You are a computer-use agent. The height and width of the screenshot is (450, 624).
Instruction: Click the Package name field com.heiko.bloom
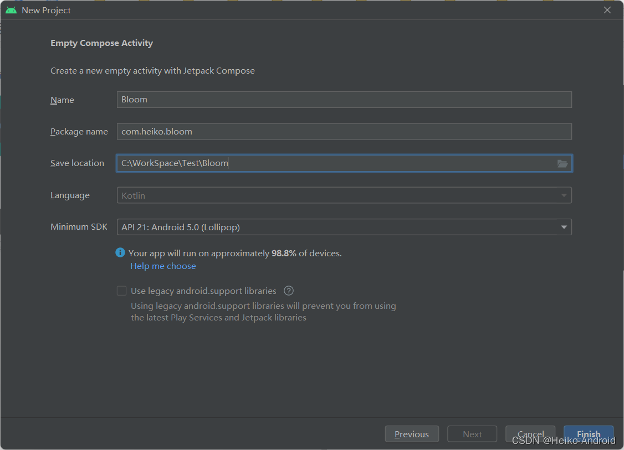(344, 132)
